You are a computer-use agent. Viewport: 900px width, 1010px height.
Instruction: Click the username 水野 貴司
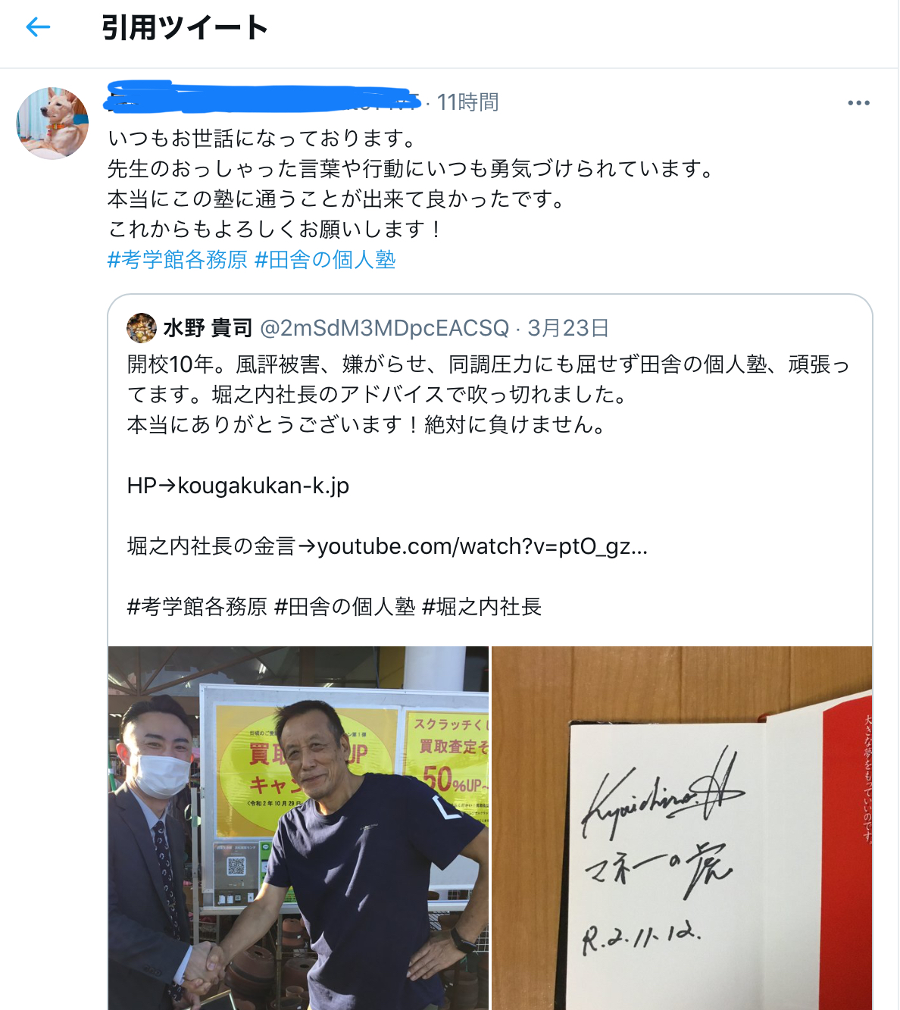click(208, 328)
